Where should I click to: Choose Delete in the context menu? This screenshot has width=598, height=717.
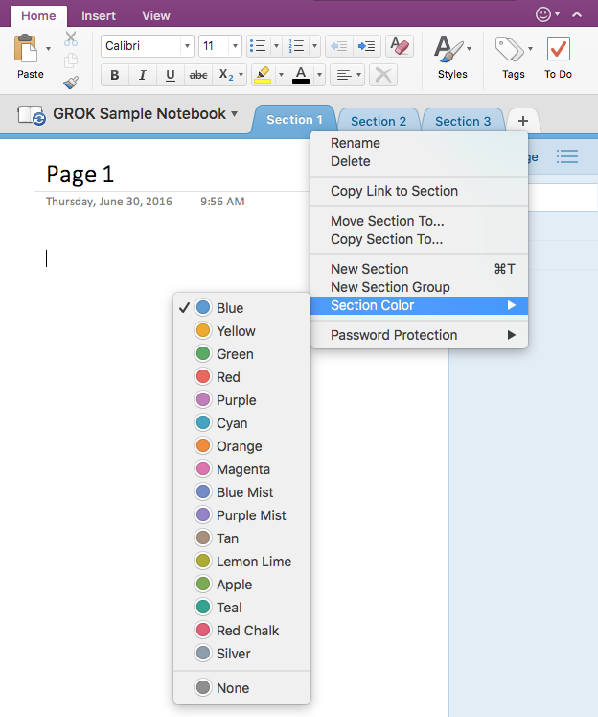click(x=419, y=161)
